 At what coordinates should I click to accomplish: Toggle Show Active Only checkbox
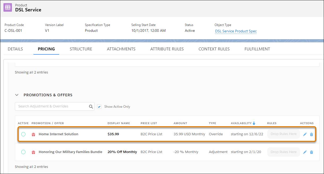[99, 107]
